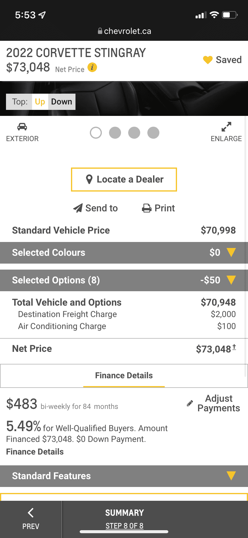
Task: Select the second image carousel dot
Action: click(x=115, y=133)
